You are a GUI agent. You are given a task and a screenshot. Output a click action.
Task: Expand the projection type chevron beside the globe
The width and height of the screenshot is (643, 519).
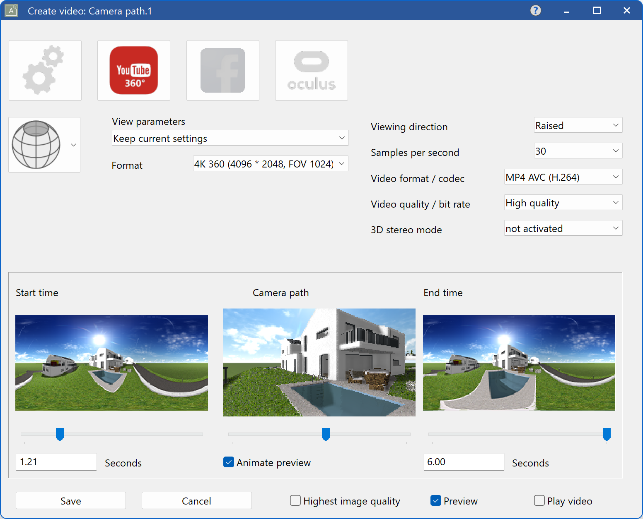[73, 145]
